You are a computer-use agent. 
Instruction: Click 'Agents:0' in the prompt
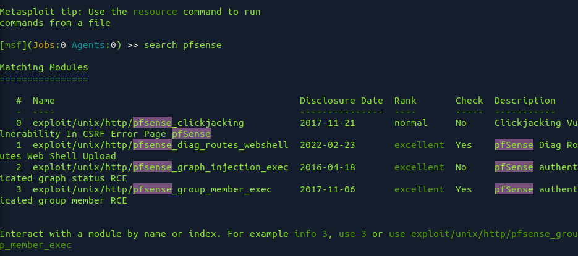coord(94,45)
